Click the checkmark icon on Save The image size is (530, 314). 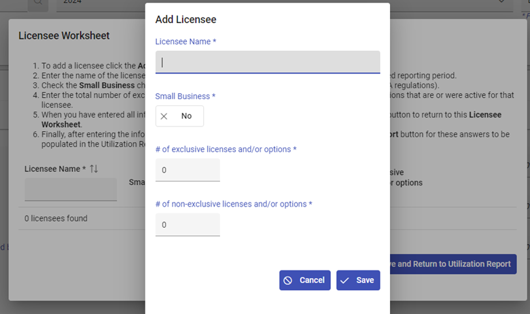345,281
